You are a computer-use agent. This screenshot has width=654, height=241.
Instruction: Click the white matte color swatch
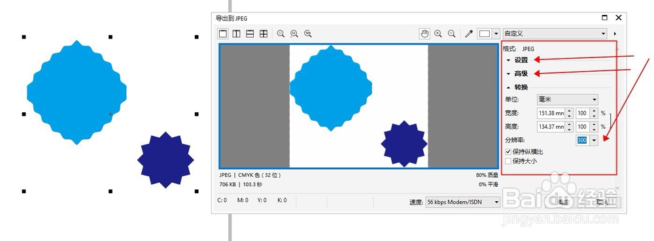tap(485, 34)
